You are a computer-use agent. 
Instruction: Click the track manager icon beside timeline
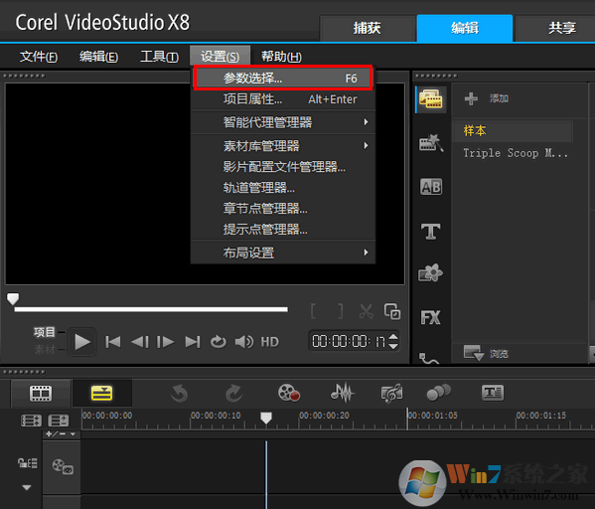coord(28,463)
